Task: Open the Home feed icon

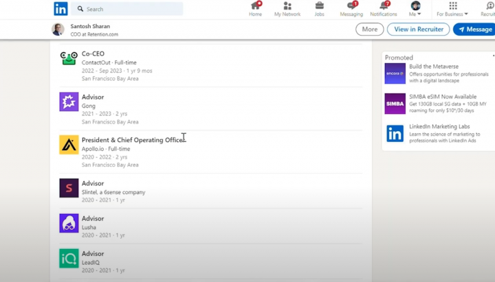Action: click(x=255, y=8)
